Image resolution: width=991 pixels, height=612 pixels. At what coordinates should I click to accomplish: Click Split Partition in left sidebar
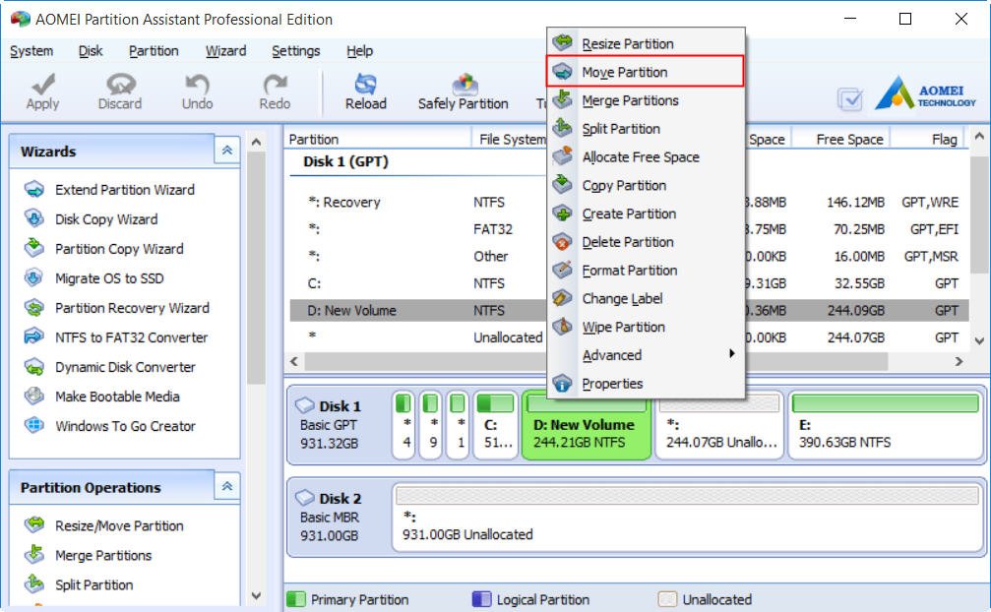click(x=93, y=584)
